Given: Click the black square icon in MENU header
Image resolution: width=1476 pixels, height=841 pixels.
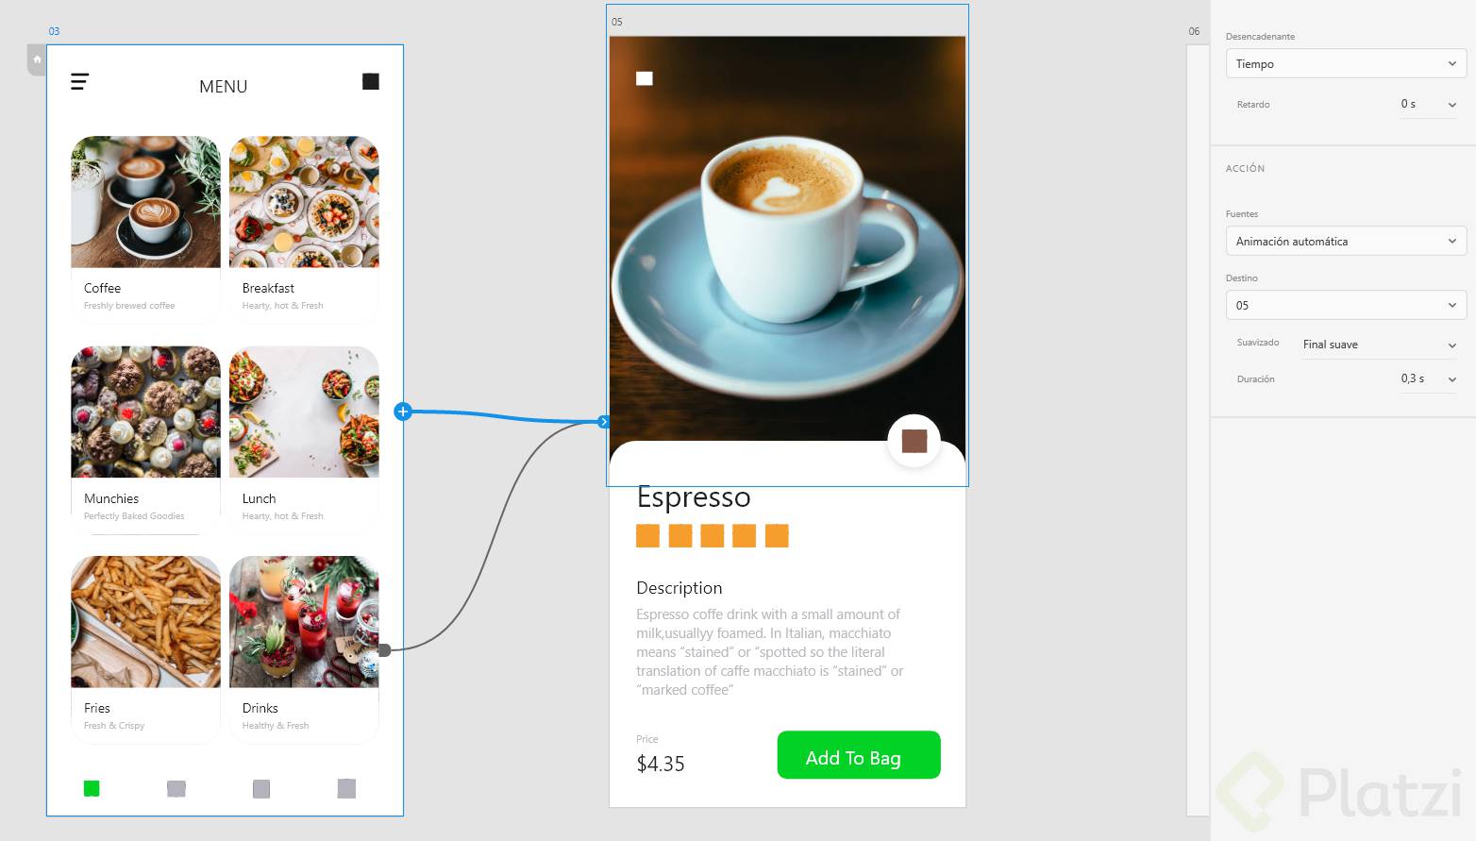Looking at the screenshot, I should (x=371, y=82).
